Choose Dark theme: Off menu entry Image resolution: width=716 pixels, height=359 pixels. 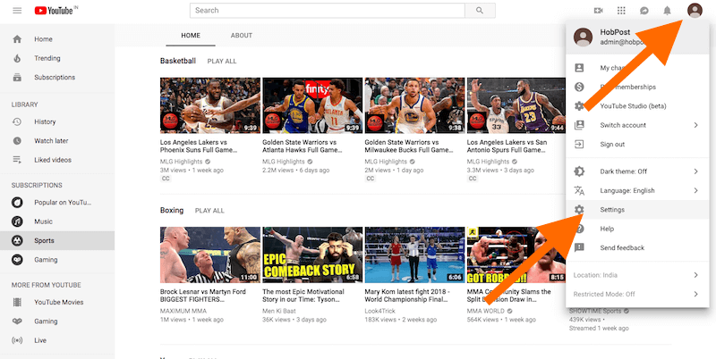pyautogui.click(x=637, y=171)
